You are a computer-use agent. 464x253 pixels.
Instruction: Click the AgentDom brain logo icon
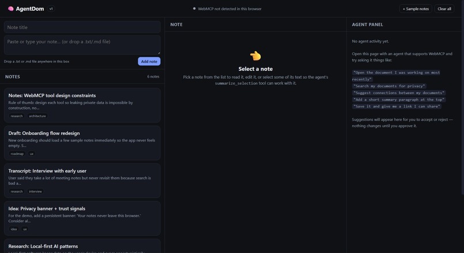click(11, 9)
